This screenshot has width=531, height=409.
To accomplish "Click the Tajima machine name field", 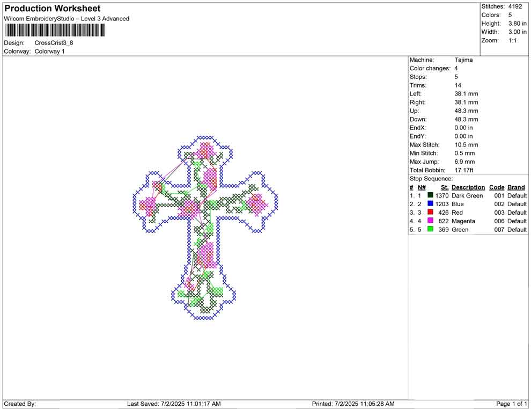I will [463, 60].
